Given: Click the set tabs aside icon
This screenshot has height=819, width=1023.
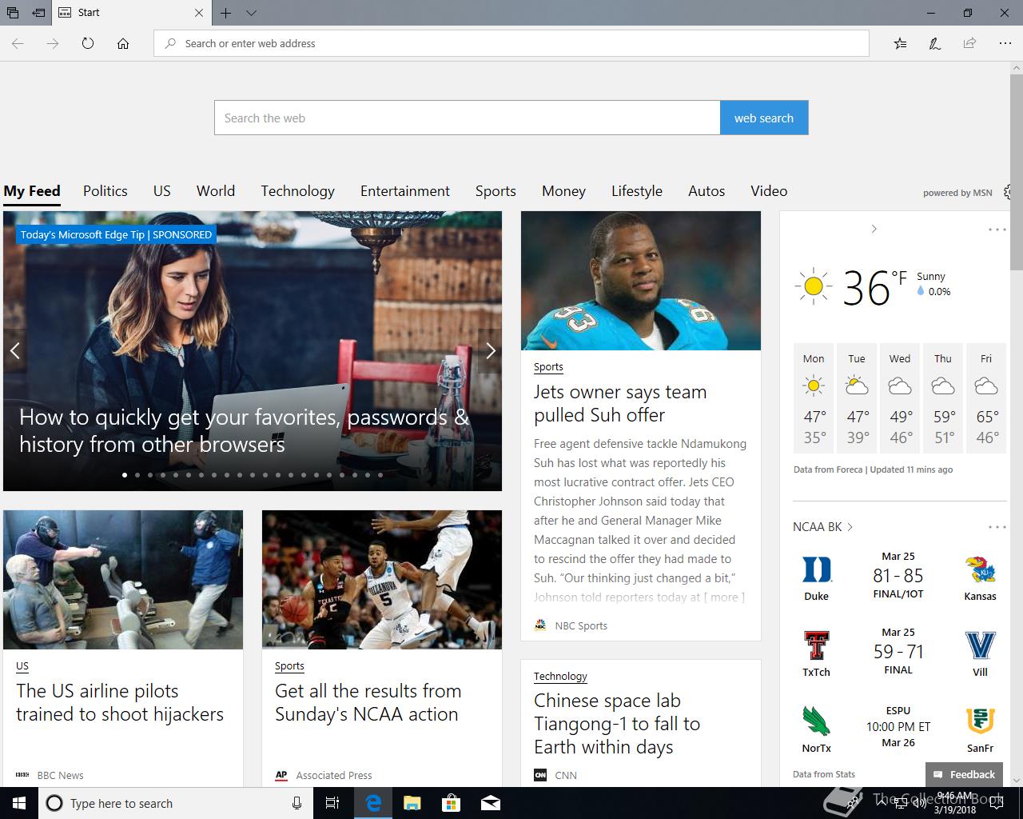Looking at the screenshot, I should [38, 13].
